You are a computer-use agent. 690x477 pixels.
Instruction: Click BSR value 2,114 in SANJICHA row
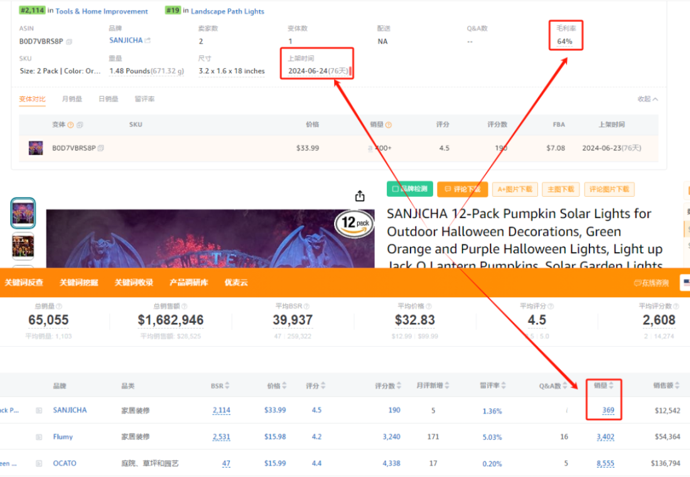coord(222,410)
